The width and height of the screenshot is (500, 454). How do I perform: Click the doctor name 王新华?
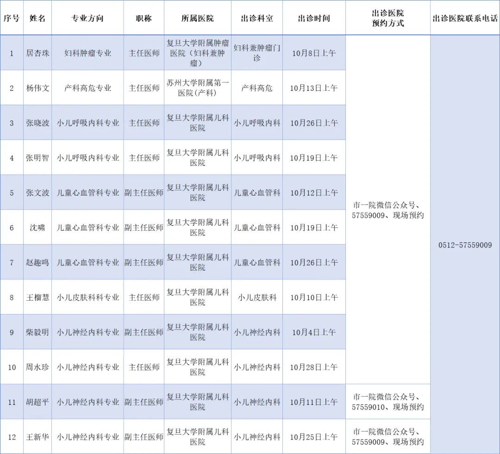pos(37,437)
